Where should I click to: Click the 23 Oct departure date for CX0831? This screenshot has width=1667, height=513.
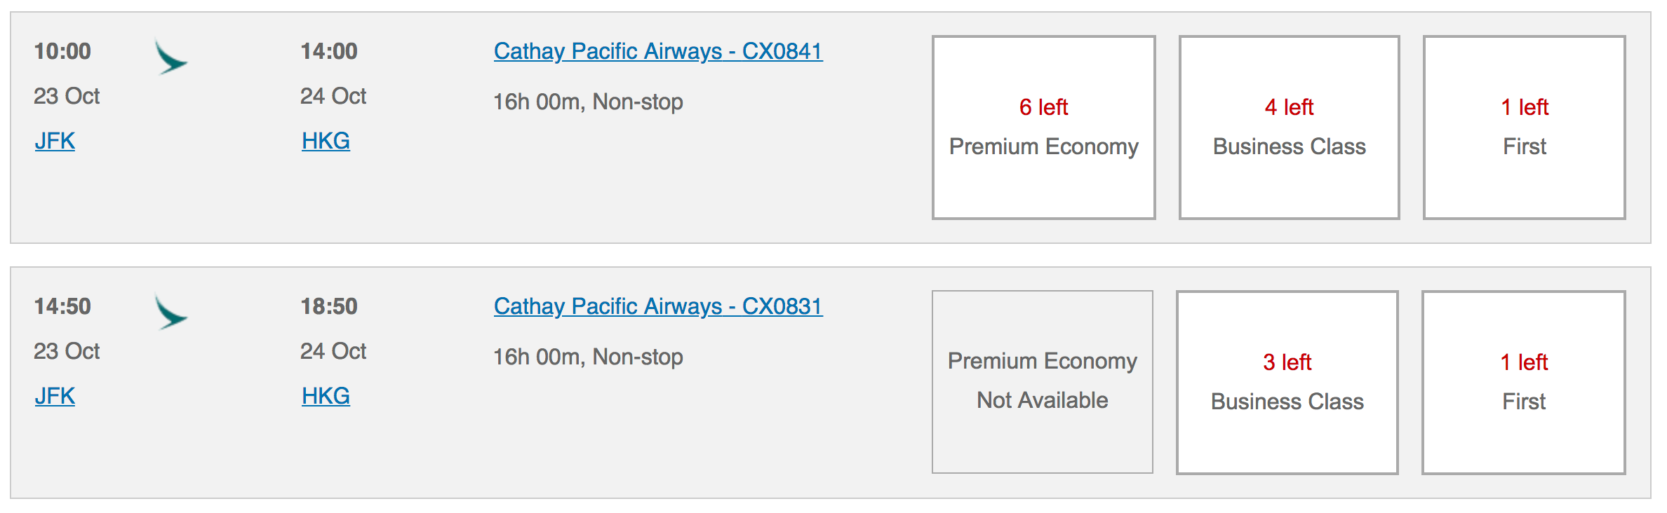click(x=67, y=351)
